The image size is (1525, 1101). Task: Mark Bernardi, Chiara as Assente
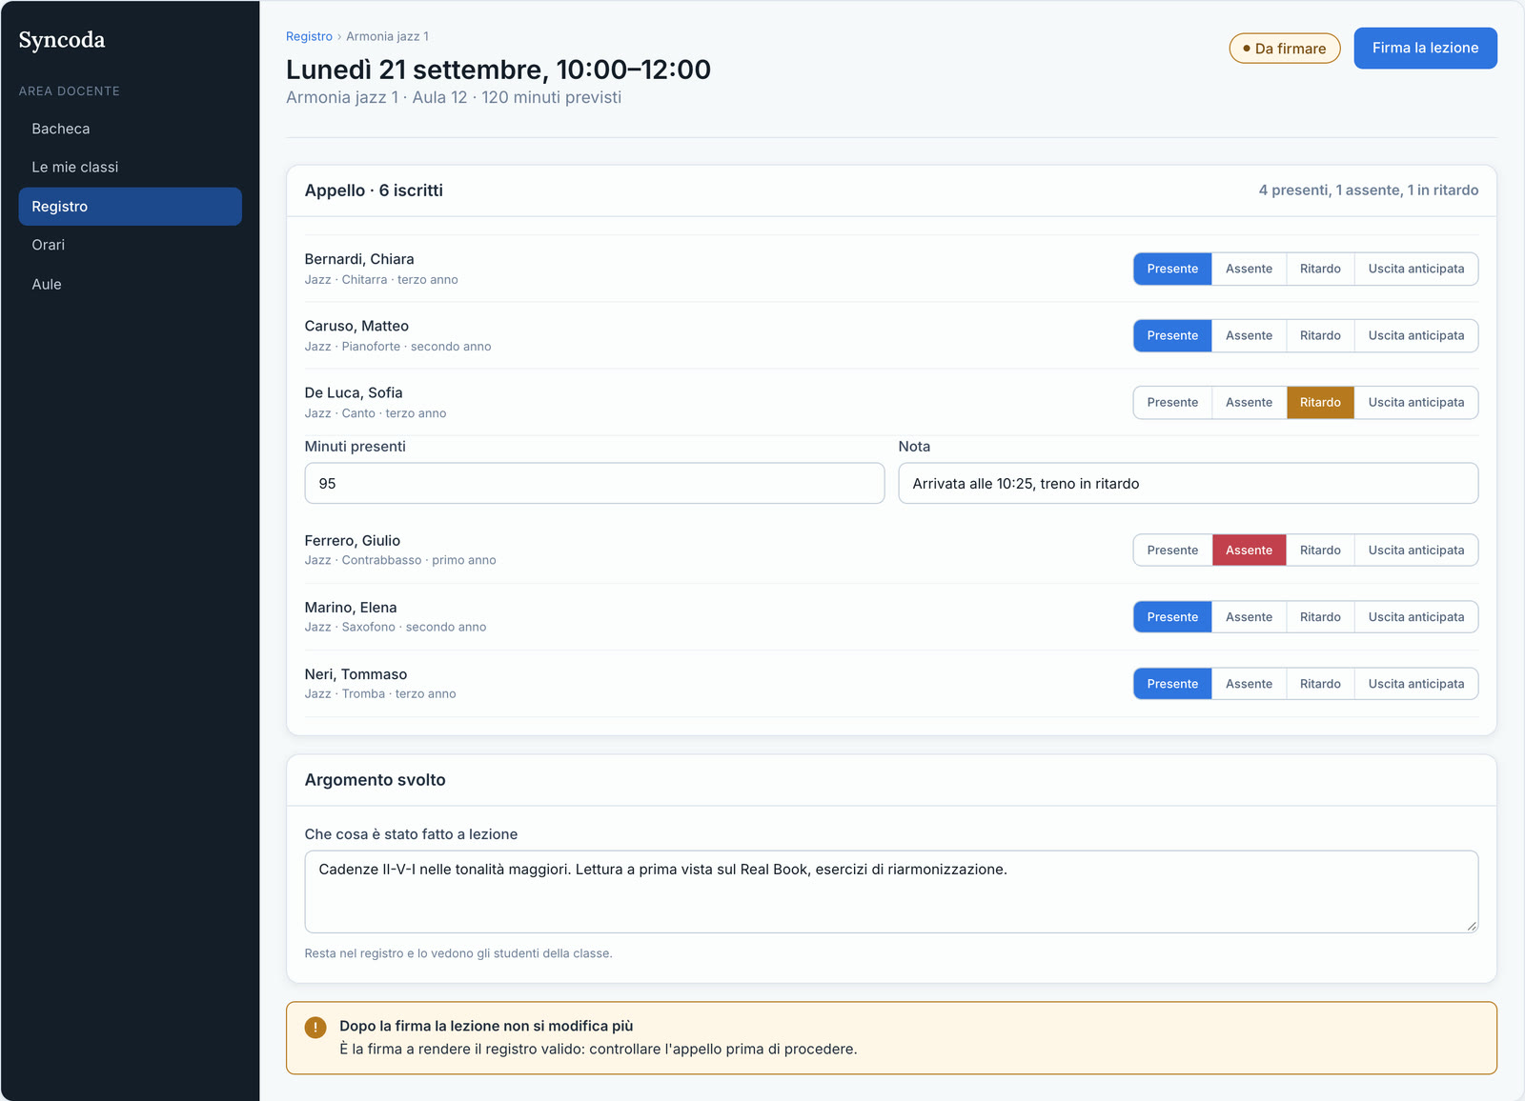[x=1249, y=269]
